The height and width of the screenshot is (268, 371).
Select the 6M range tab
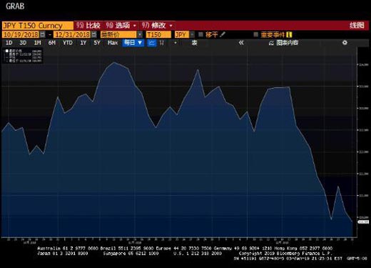pyautogui.click(x=52, y=43)
